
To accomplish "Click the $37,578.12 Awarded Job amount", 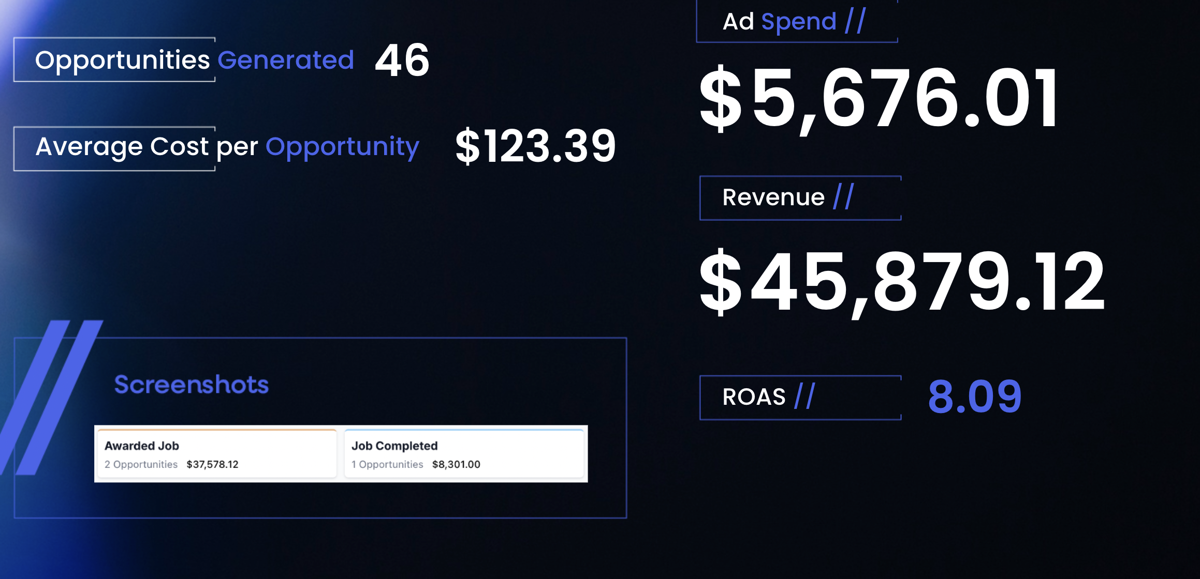I will (212, 464).
